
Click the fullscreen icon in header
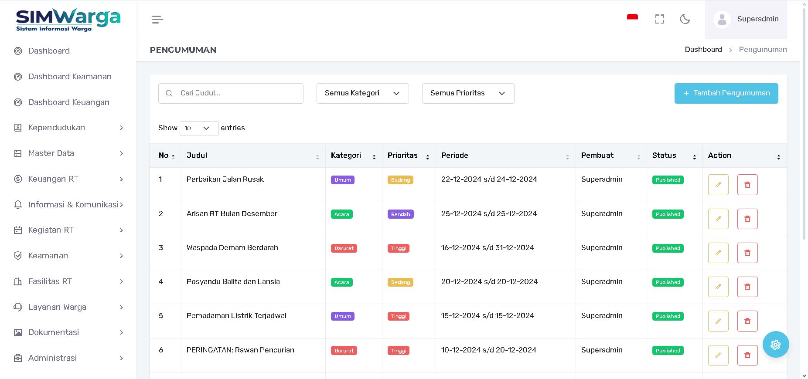(659, 19)
